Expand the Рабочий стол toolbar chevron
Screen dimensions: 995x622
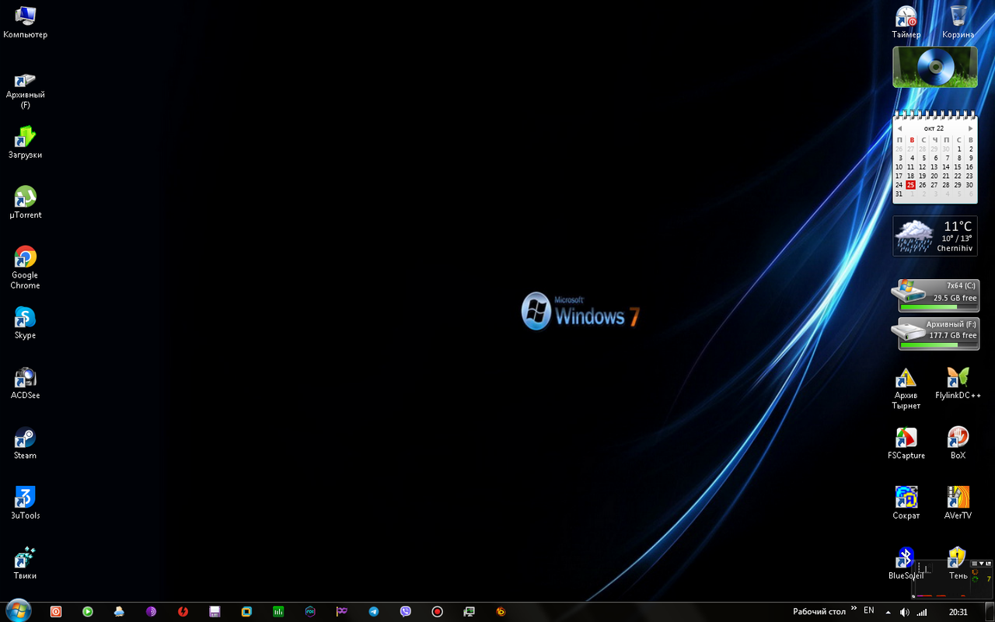pos(854,609)
